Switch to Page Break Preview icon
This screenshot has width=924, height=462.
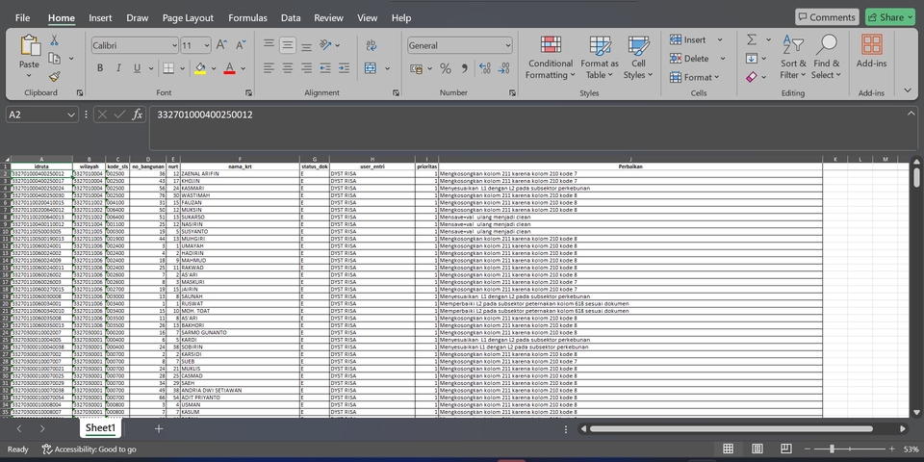[785, 449]
